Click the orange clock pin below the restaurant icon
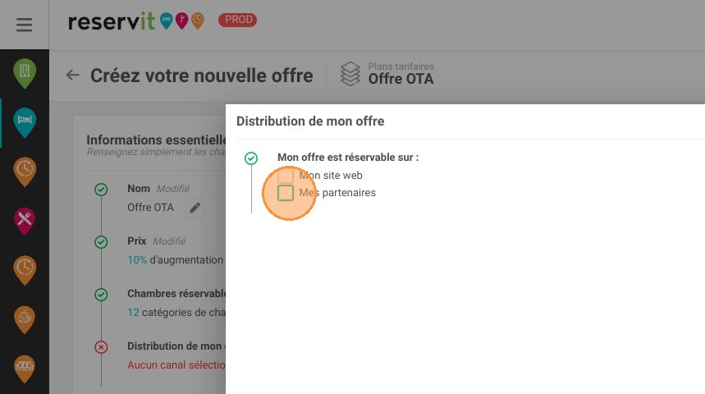705x394 pixels. [25, 270]
